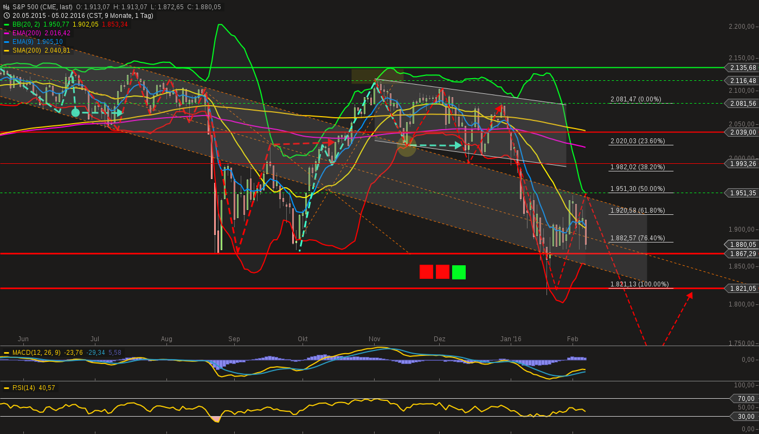Click the chart settings icon beside S&P 500
This screenshot has height=434, width=759.
[x=7, y=7]
